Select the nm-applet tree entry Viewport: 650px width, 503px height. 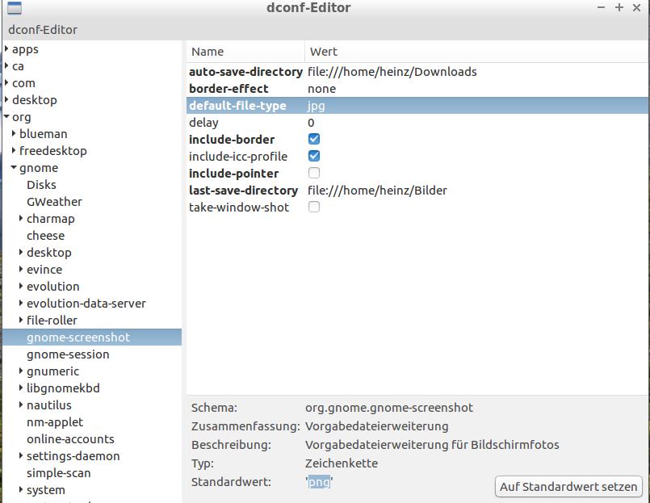[55, 422]
